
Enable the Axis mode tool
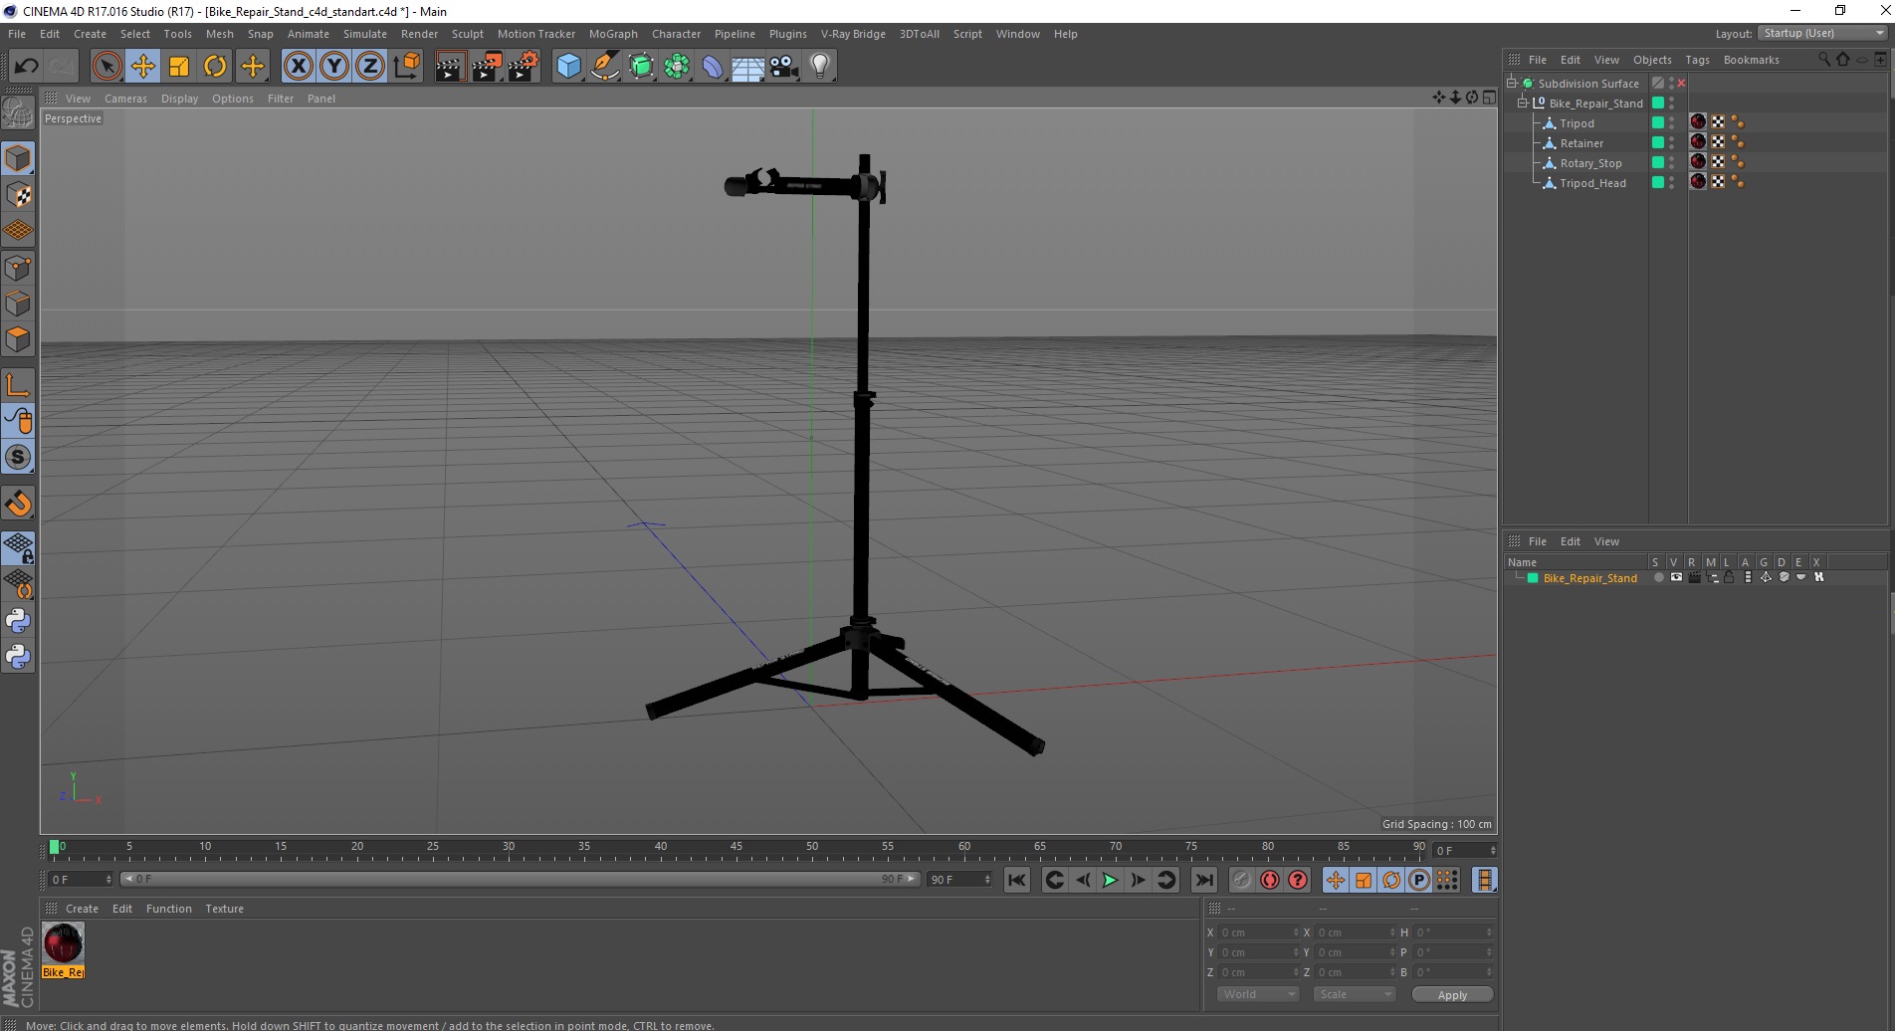coord(18,385)
